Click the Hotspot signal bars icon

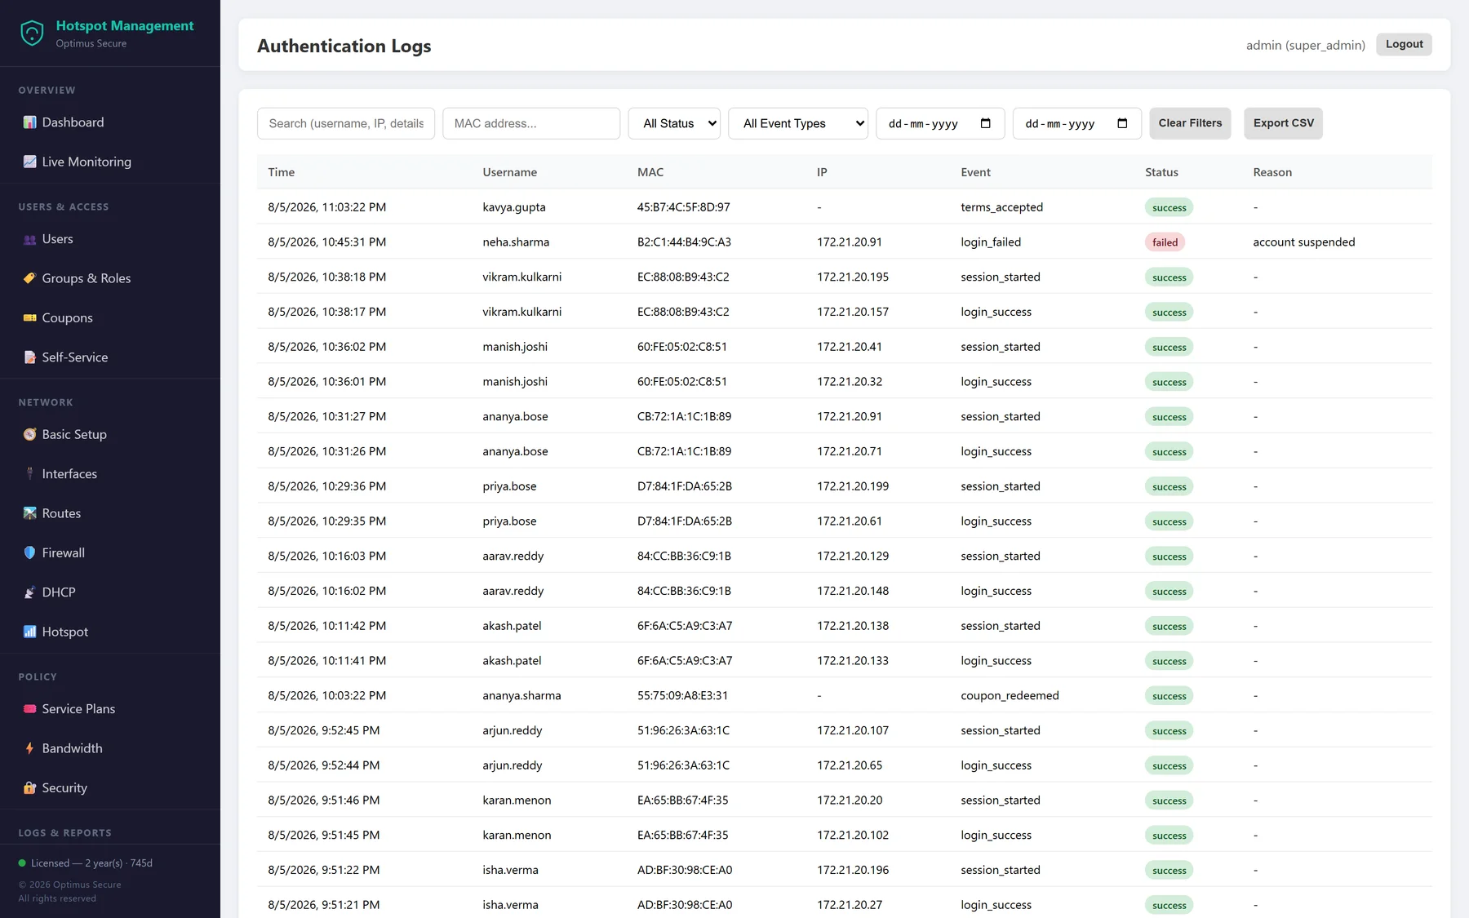[x=29, y=632]
